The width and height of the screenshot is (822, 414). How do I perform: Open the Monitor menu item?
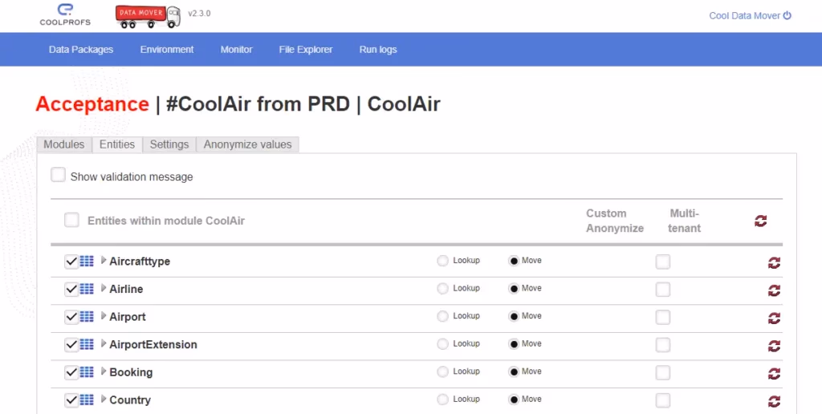click(236, 50)
